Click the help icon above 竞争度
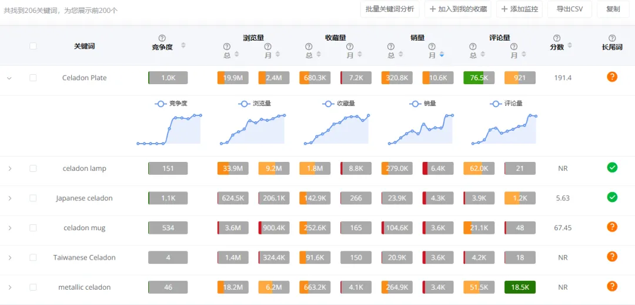635x305 pixels. pyautogui.click(x=162, y=38)
